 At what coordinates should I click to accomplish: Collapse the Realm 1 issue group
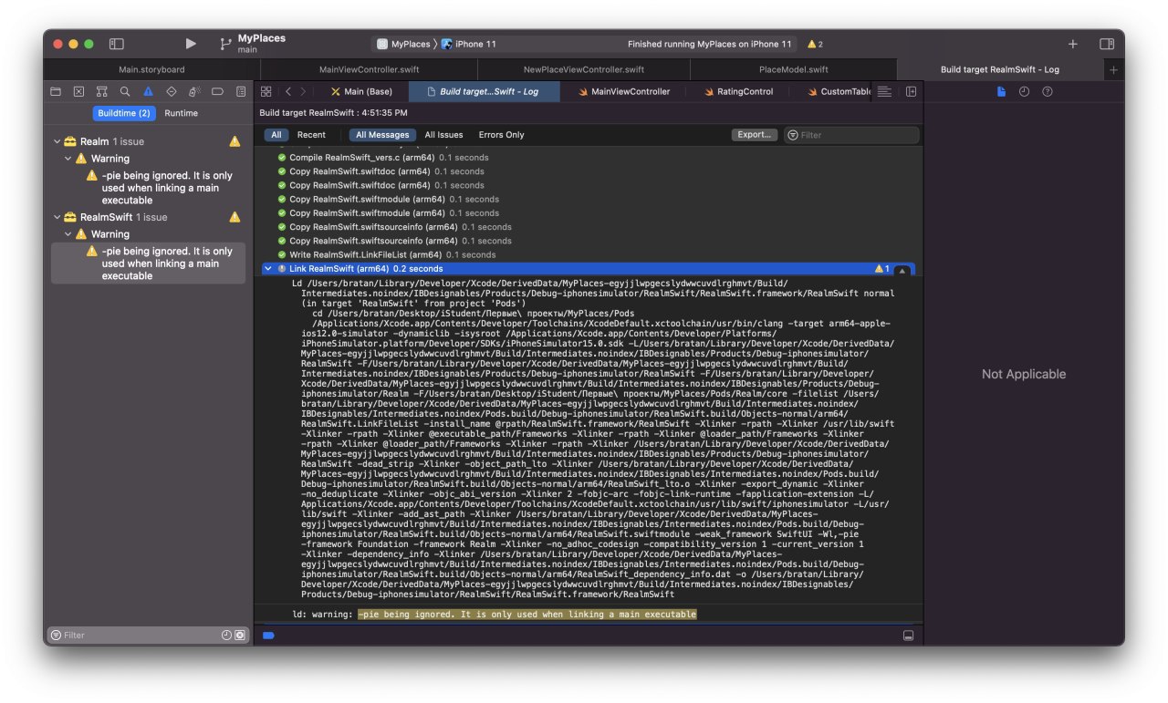coord(57,141)
